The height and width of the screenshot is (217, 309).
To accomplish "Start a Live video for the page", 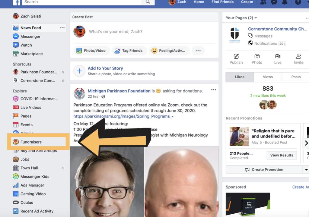I will pos(278,59).
